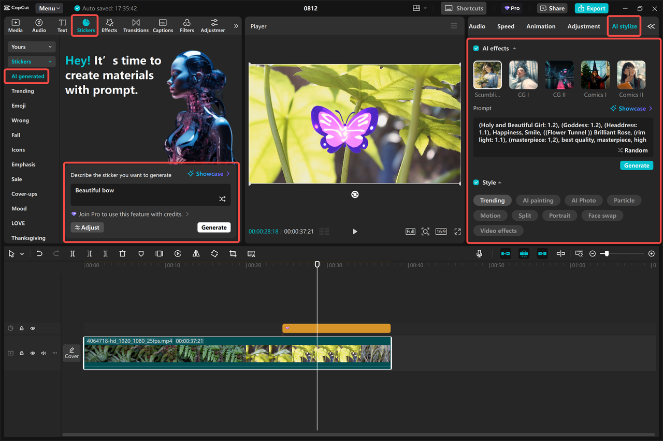
Task: Open the Transitions panel tab
Action: (x=136, y=26)
